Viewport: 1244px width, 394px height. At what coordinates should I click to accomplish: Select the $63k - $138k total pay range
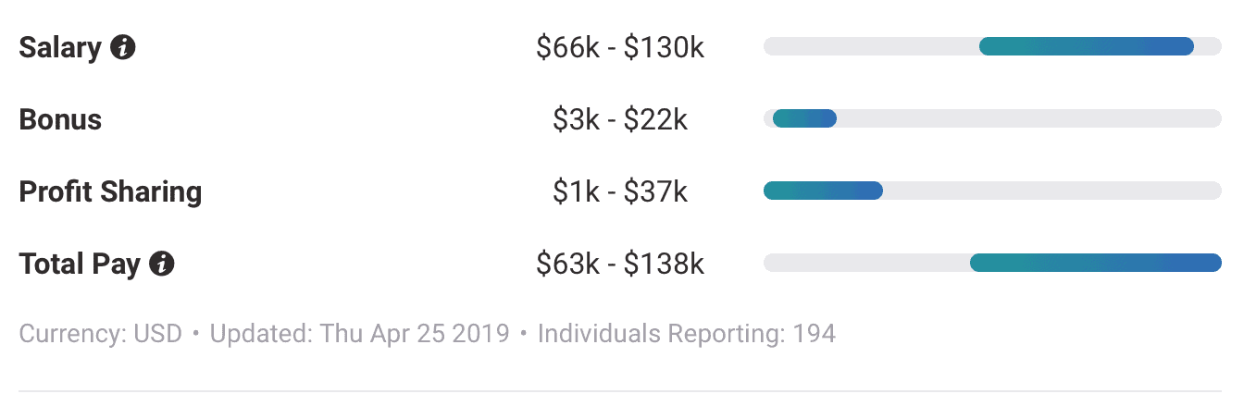coord(620,265)
